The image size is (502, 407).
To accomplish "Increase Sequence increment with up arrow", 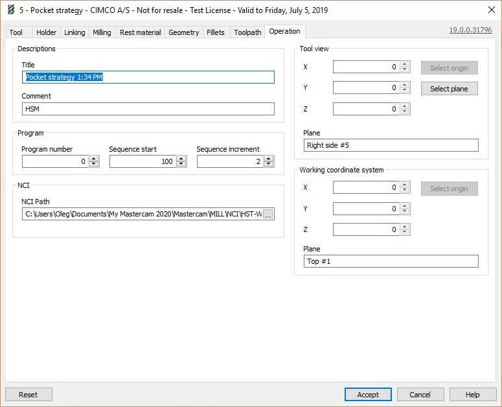I will (x=269, y=159).
